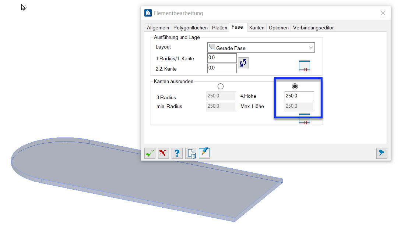Click the 2.2. Kante input field
Image resolution: width=401 pixels, height=229 pixels.
[222, 68]
